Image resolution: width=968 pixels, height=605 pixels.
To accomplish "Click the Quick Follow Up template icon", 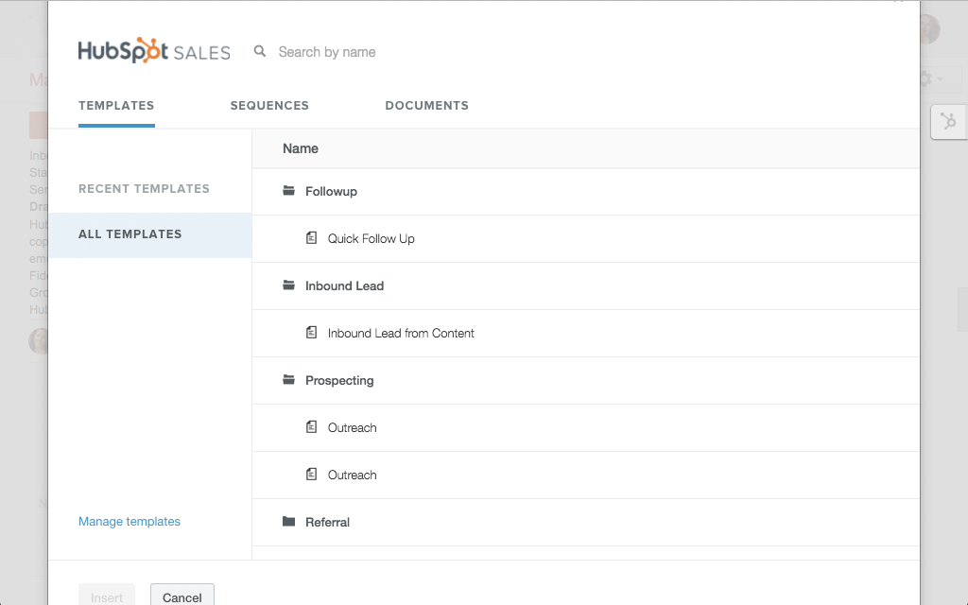I will coord(312,237).
